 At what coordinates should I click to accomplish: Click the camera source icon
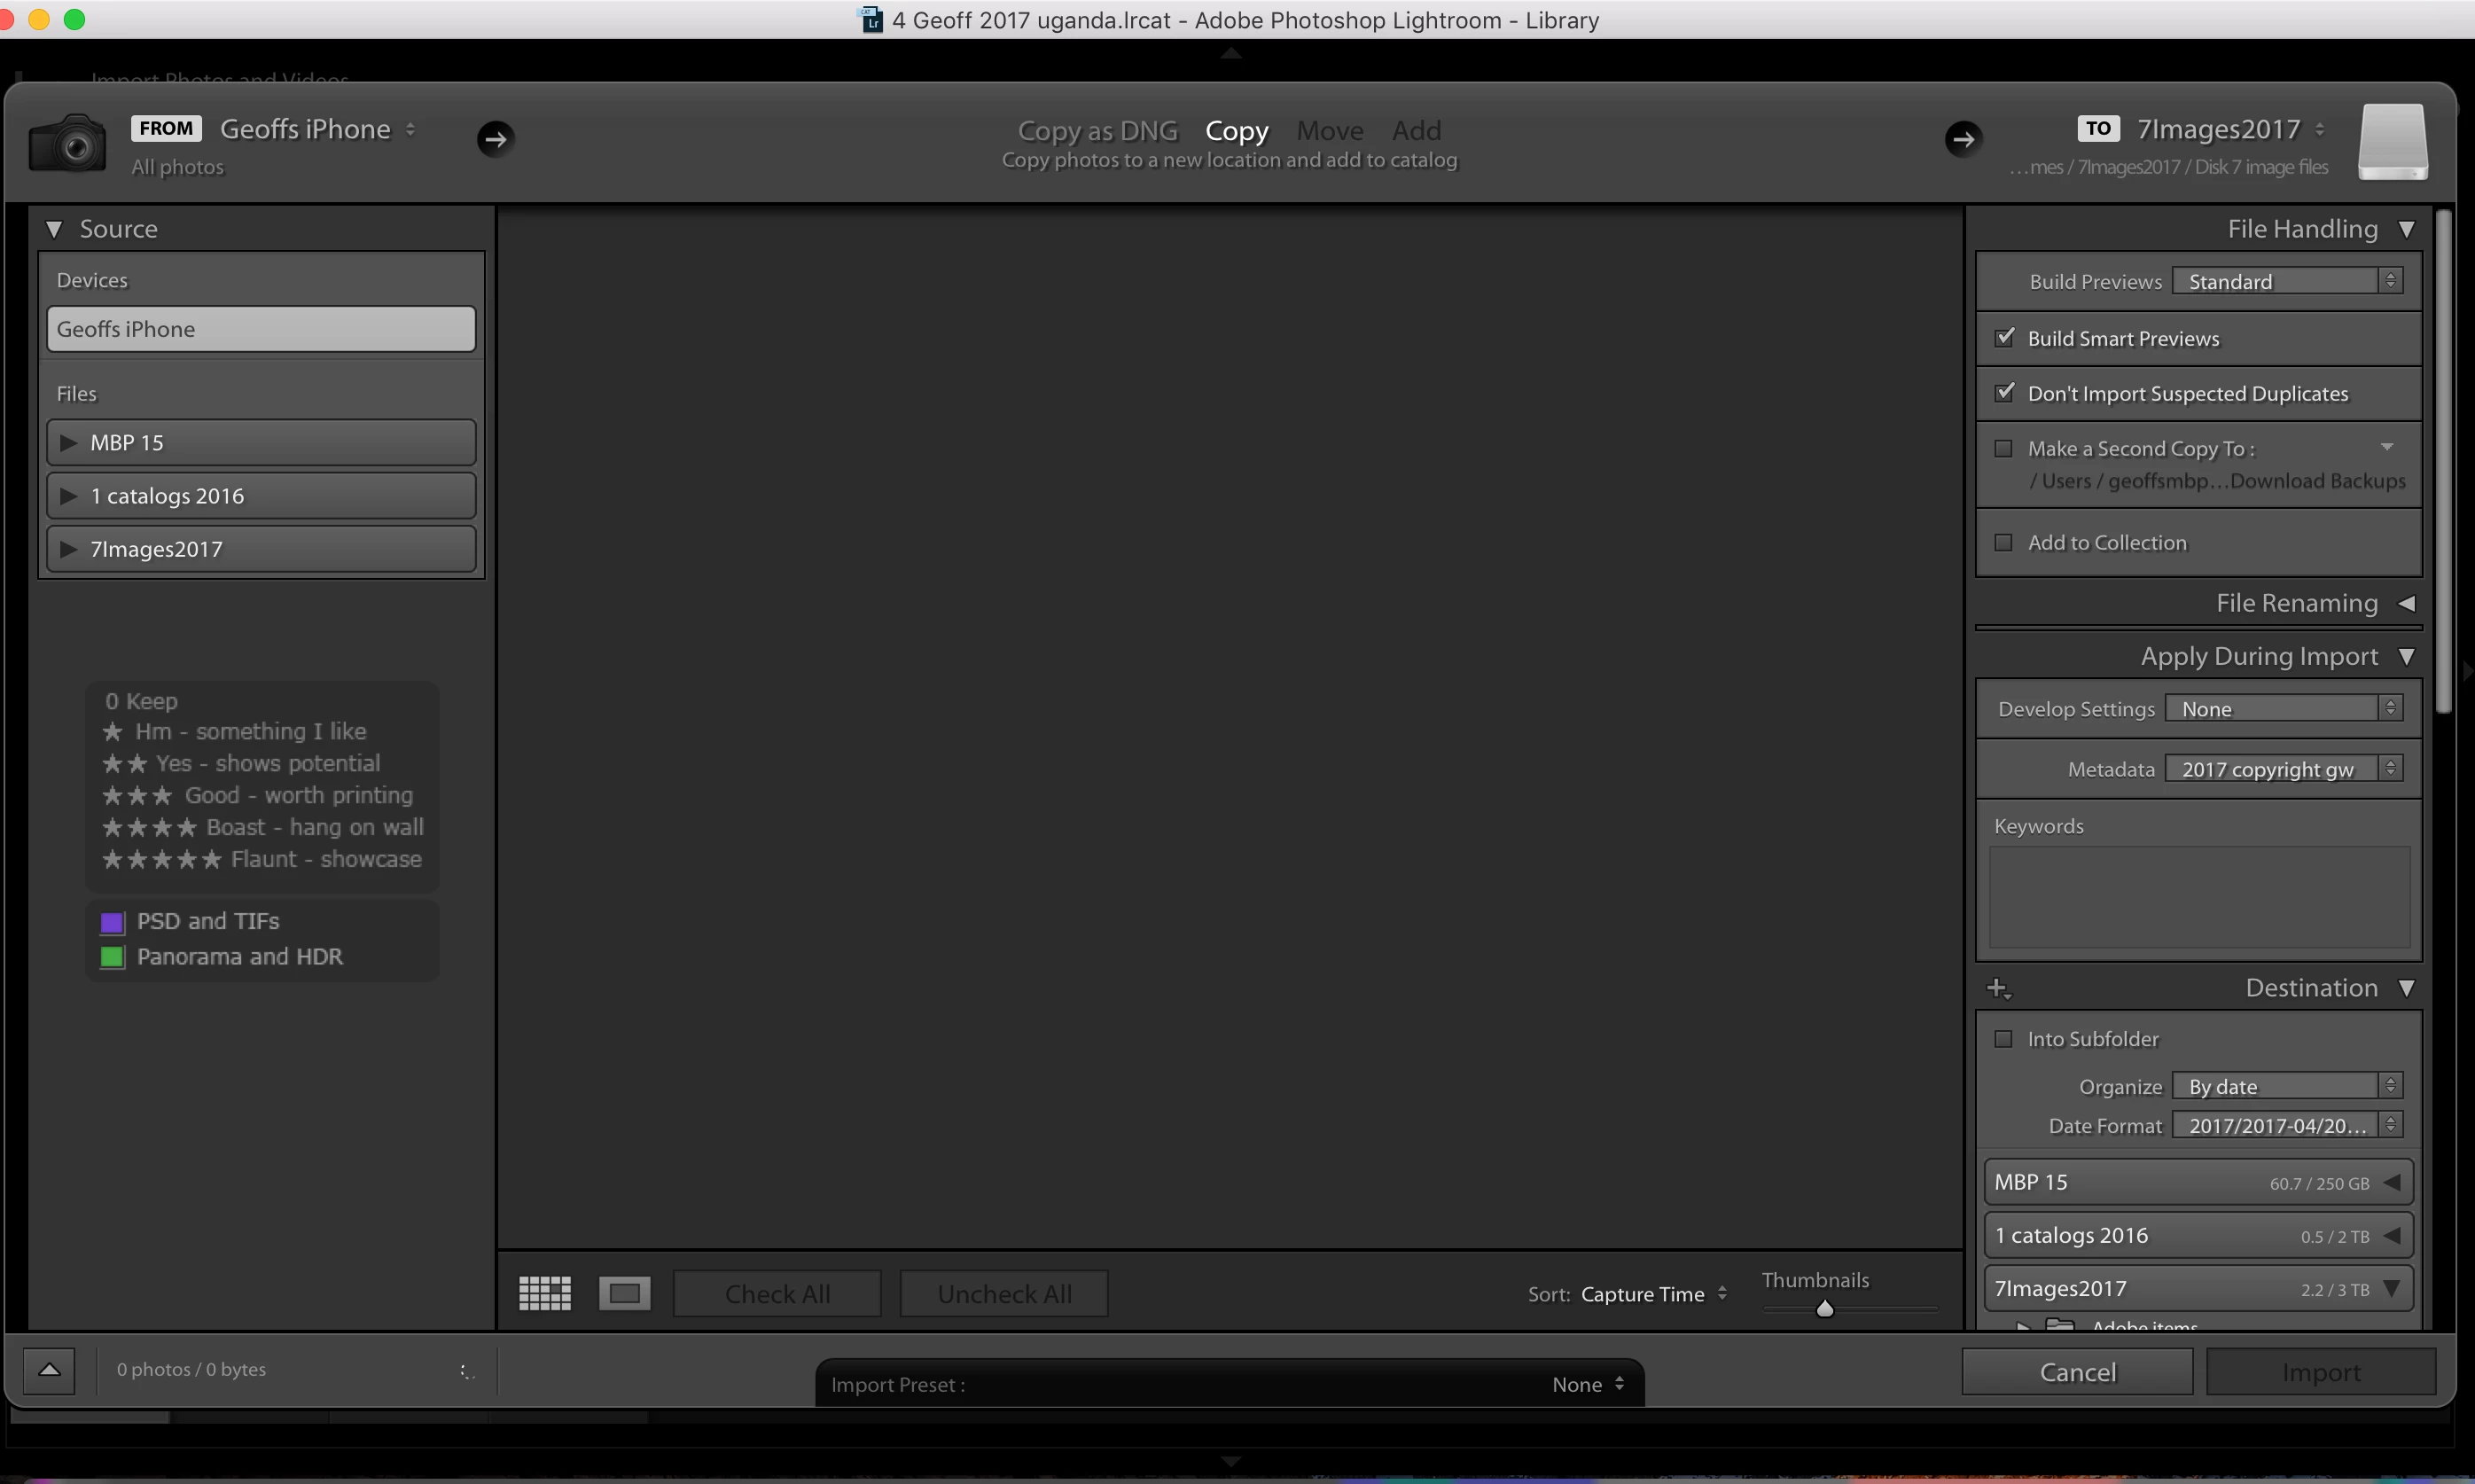click(68, 143)
